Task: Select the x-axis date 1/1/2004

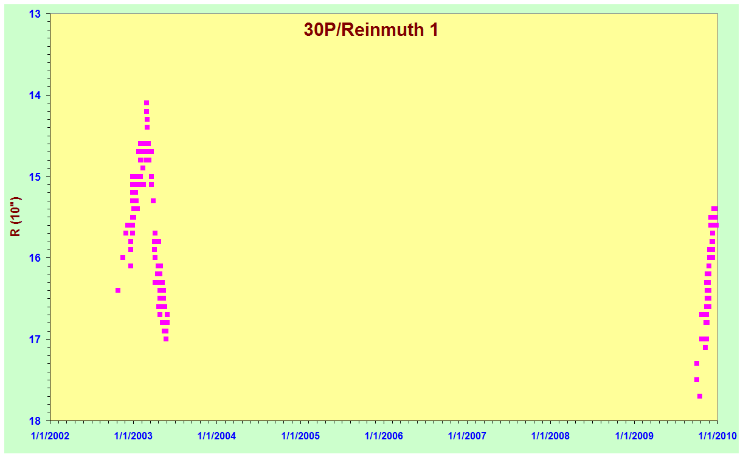Action: click(217, 436)
